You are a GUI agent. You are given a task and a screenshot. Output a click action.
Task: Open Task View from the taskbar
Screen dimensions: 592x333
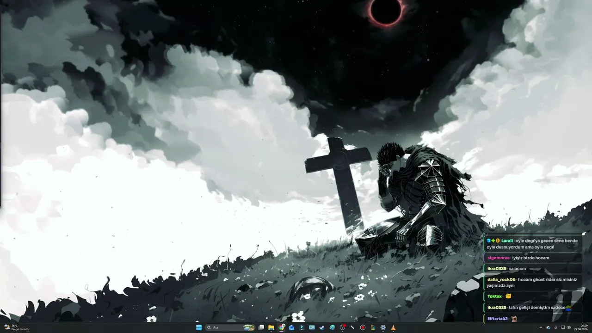tap(261, 327)
